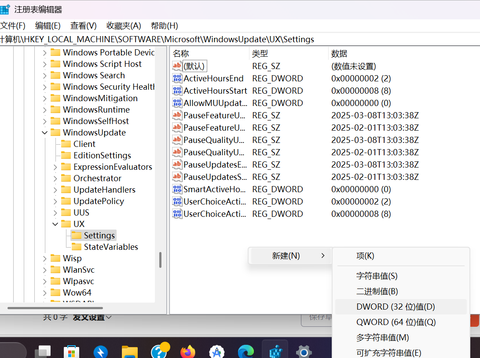Open the 编辑(E) menu

click(48, 26)
